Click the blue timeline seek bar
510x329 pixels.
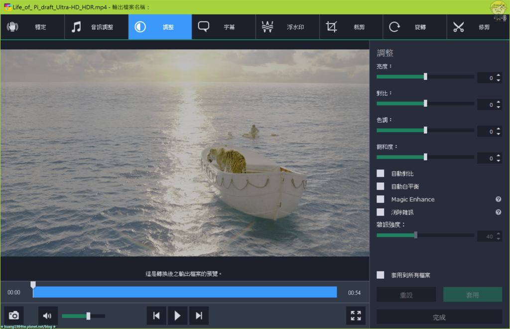pos(185,292)
